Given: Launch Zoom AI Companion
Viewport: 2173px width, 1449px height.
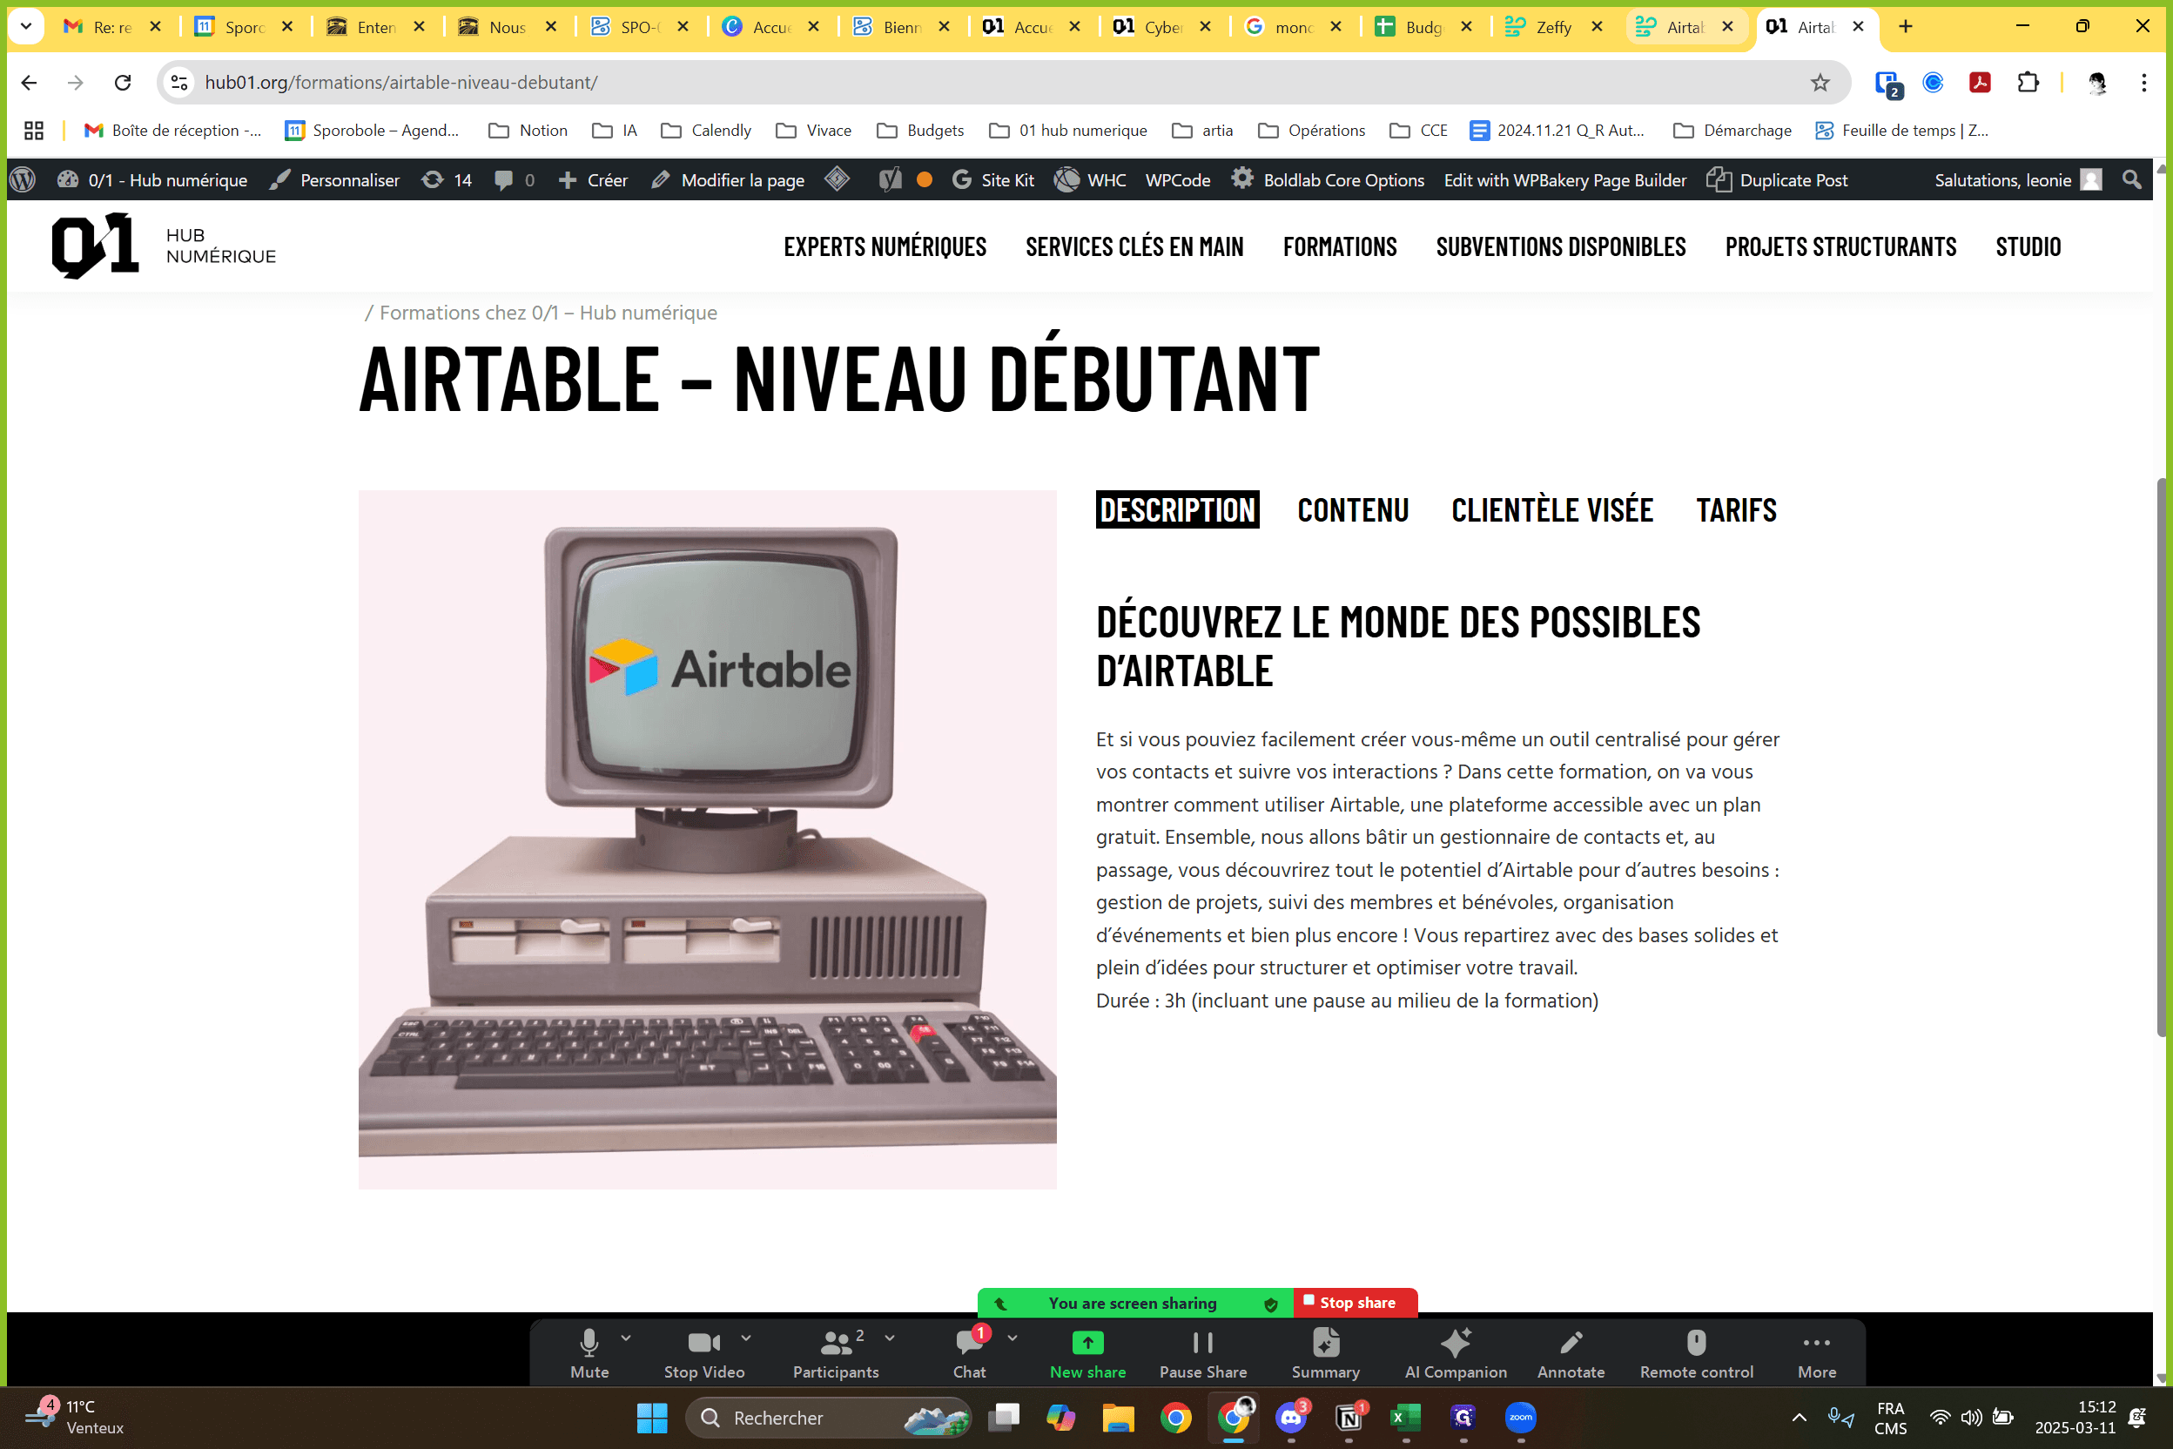Looking at the screenshot, I should point(1455,1354).
